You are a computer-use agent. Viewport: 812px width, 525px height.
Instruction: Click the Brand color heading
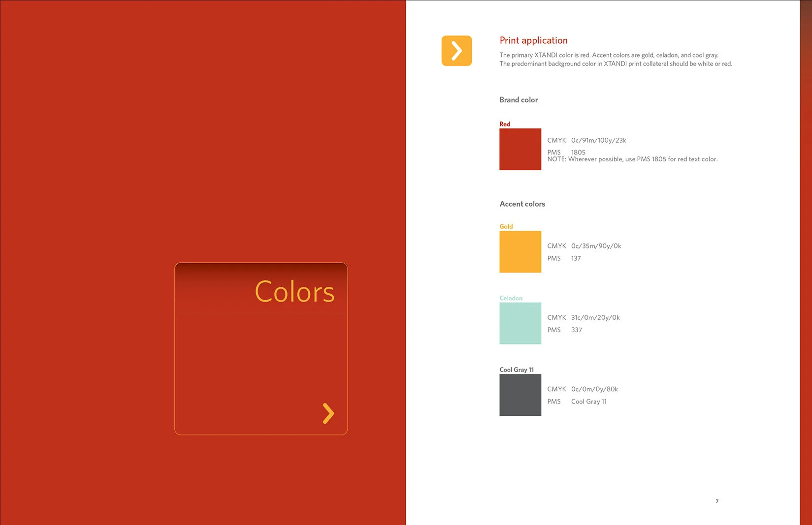pos(519,100)
